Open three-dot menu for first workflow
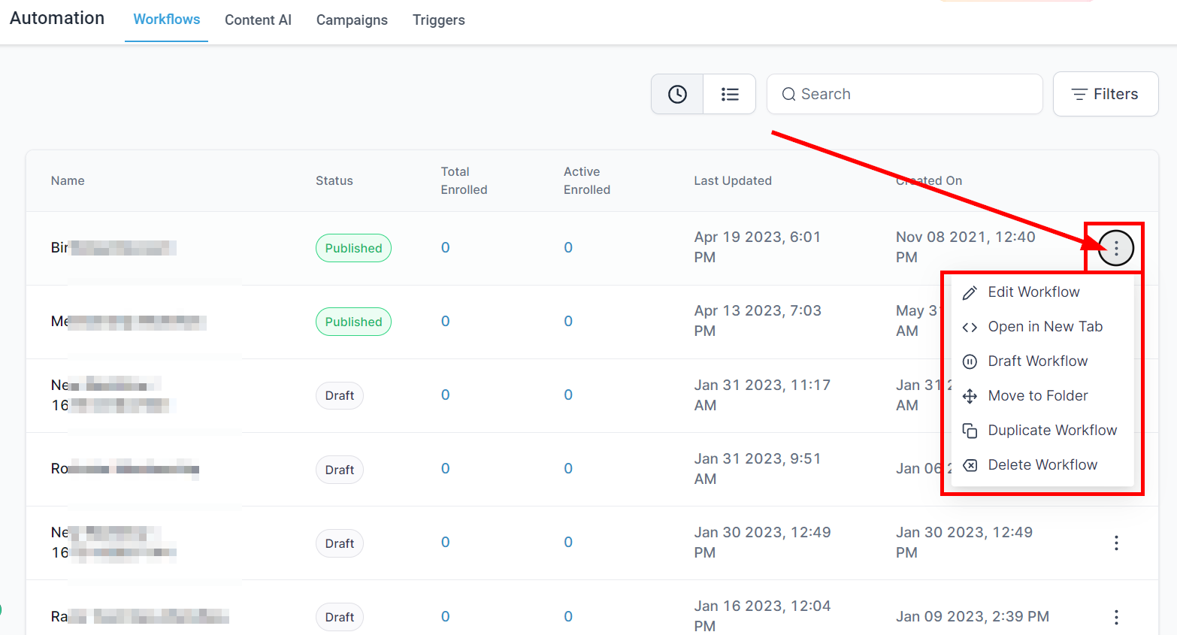The height and width of the screenshot is (635, 1177). coord(1115,248)
